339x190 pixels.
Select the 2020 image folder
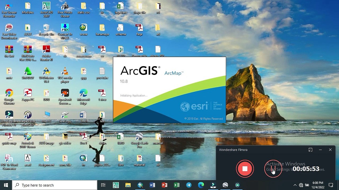46,139
